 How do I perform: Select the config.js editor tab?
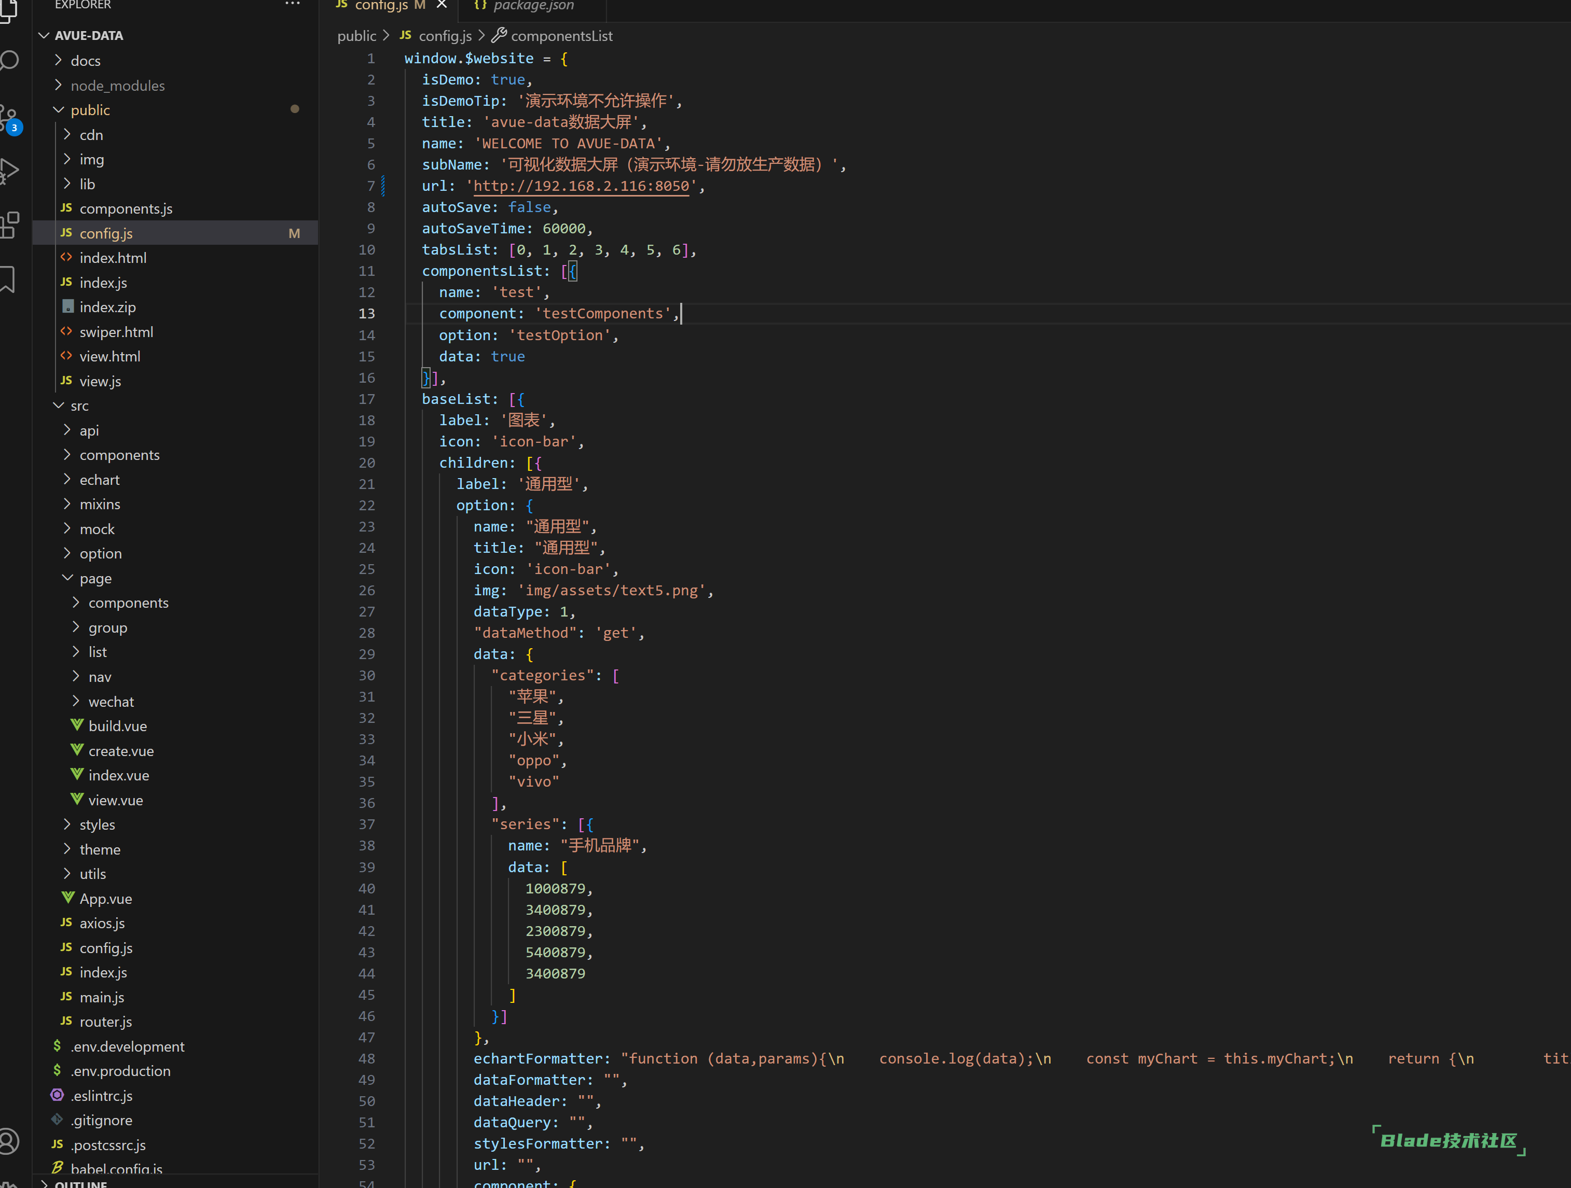pos(381,6)
